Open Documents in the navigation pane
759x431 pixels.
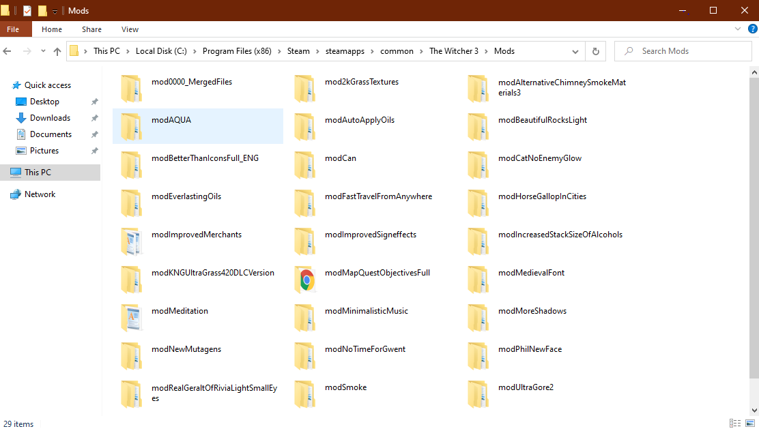51,134
